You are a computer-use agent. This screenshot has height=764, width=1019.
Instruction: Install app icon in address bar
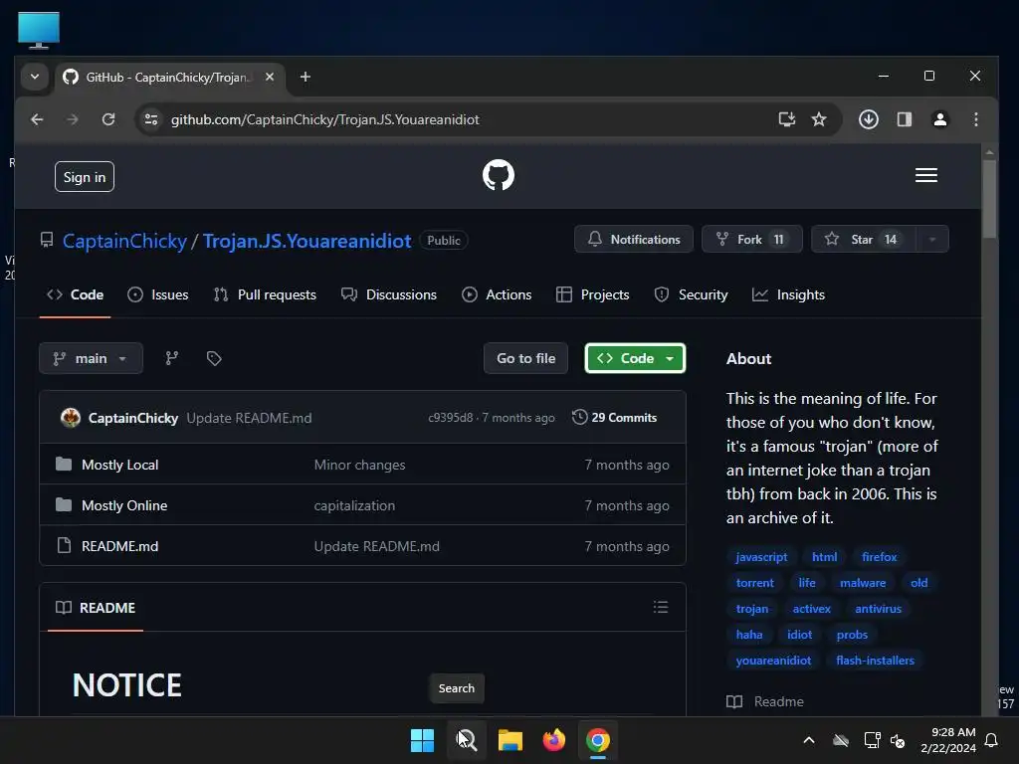pos(786,119)
